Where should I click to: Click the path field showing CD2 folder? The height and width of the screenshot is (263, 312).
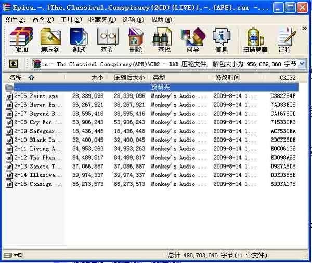(165, 64)
